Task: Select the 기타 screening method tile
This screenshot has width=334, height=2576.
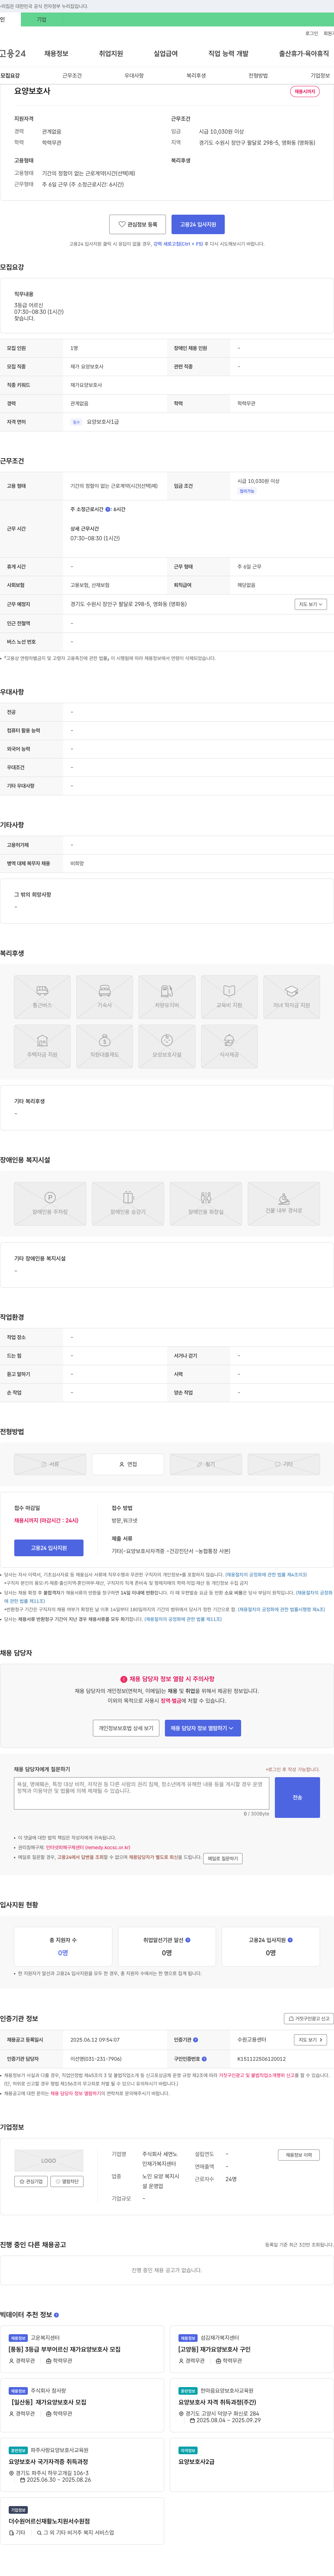Action: pos(284,1464)
